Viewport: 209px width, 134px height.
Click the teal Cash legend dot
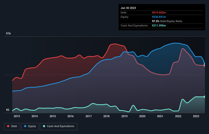(x=44, y=126)
